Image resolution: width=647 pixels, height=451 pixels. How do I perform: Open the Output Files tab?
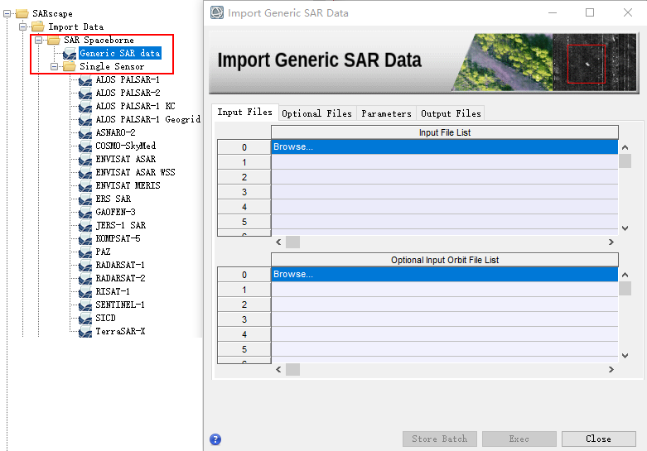451,113
